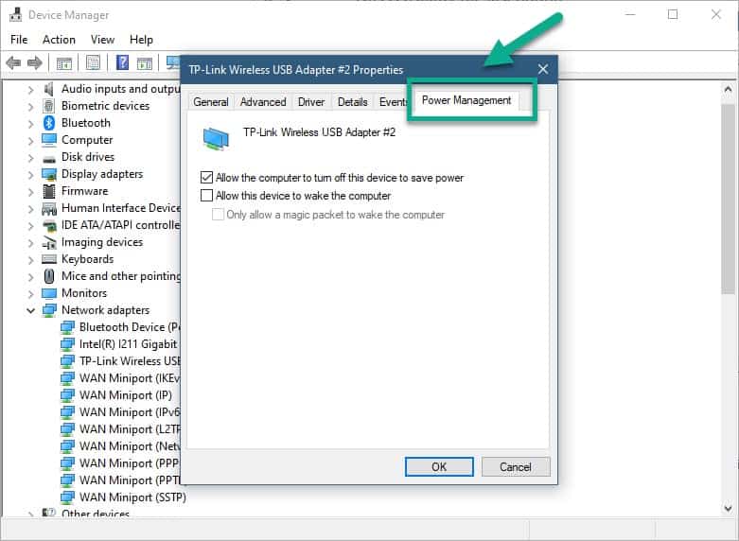The width and height of the screenshot is (739, 541).
Task: Close the TP-Link Properties dialog
Action: [543, 69]
